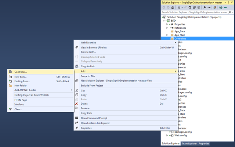This screenshot has width=235, height=147.
Task: Click the Open Command Prompt icon
Action: pos(77,118)
